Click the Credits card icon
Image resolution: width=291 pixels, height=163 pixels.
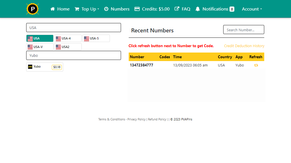[x=137, y=9]
